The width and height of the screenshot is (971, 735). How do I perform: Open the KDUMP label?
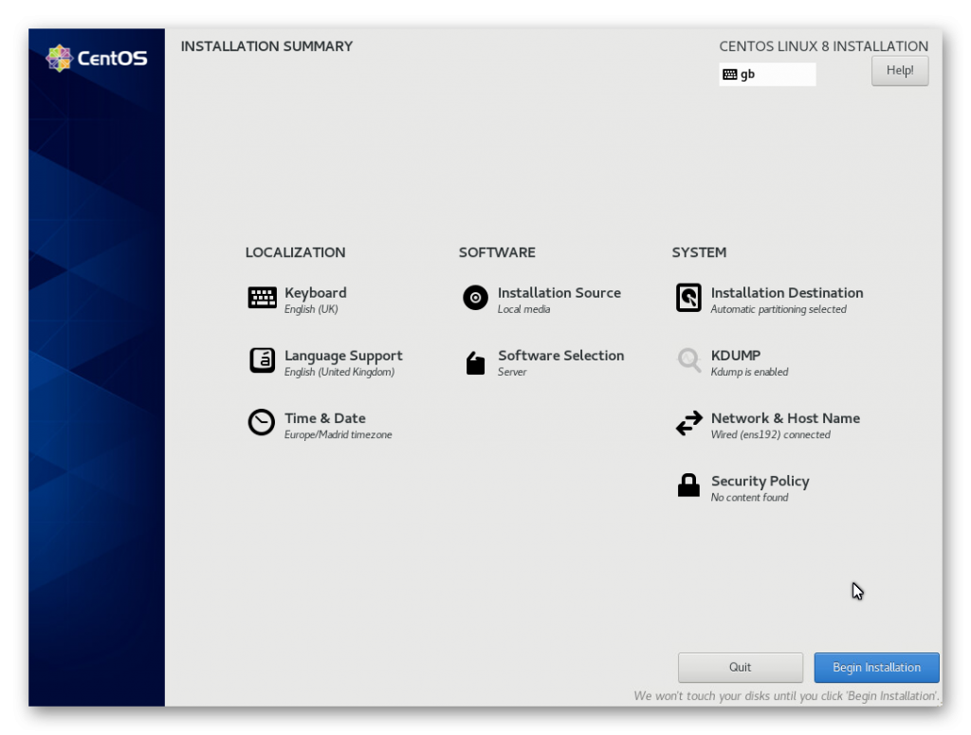click(736, 356)
